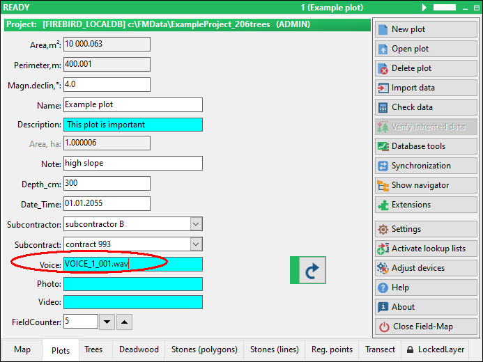Screen dimensions: 483x362
Task: Launch Synchronization
Action: [383, 166]
